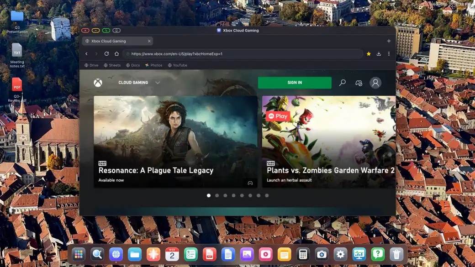Image resolution: width=475 pixels, height=267 pixels.
Task: Open the video player app in dock
Action: [266, 254]
